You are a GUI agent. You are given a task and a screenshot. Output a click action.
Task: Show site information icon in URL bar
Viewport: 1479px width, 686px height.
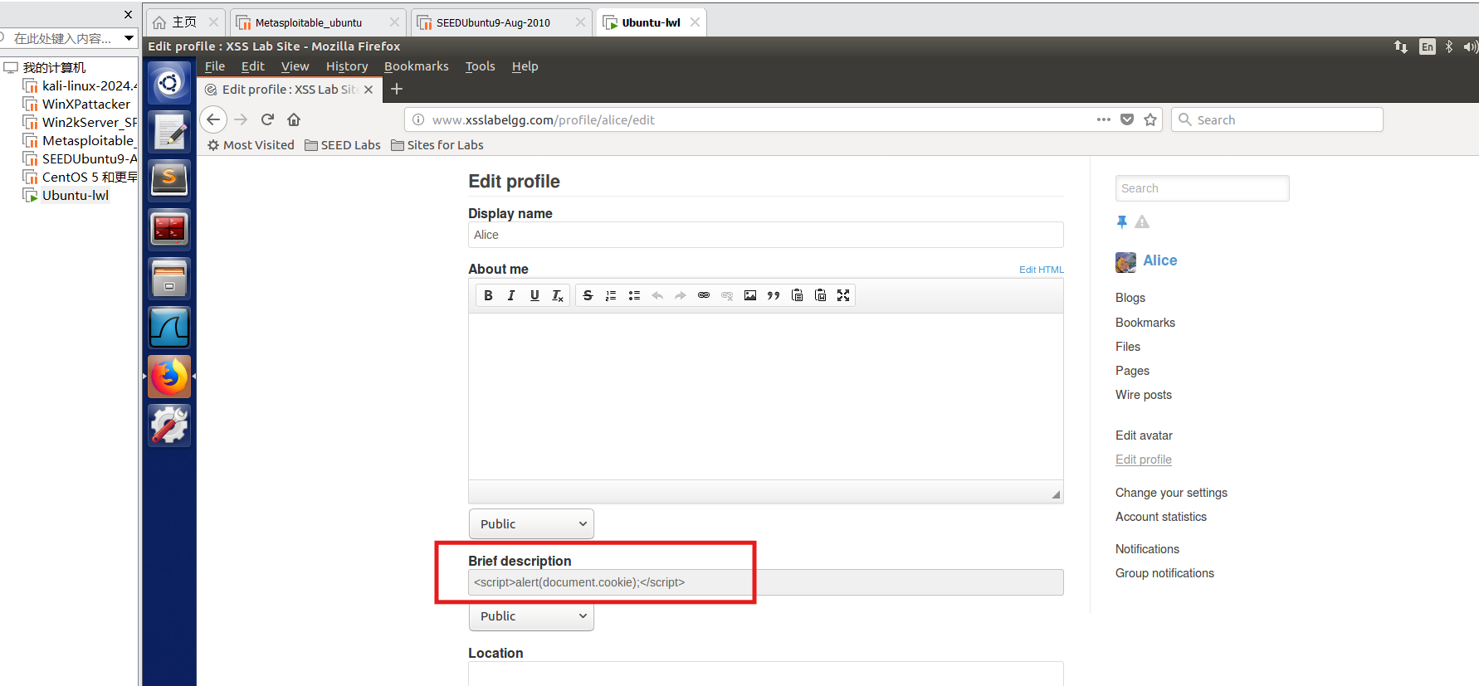click(418, 119)
